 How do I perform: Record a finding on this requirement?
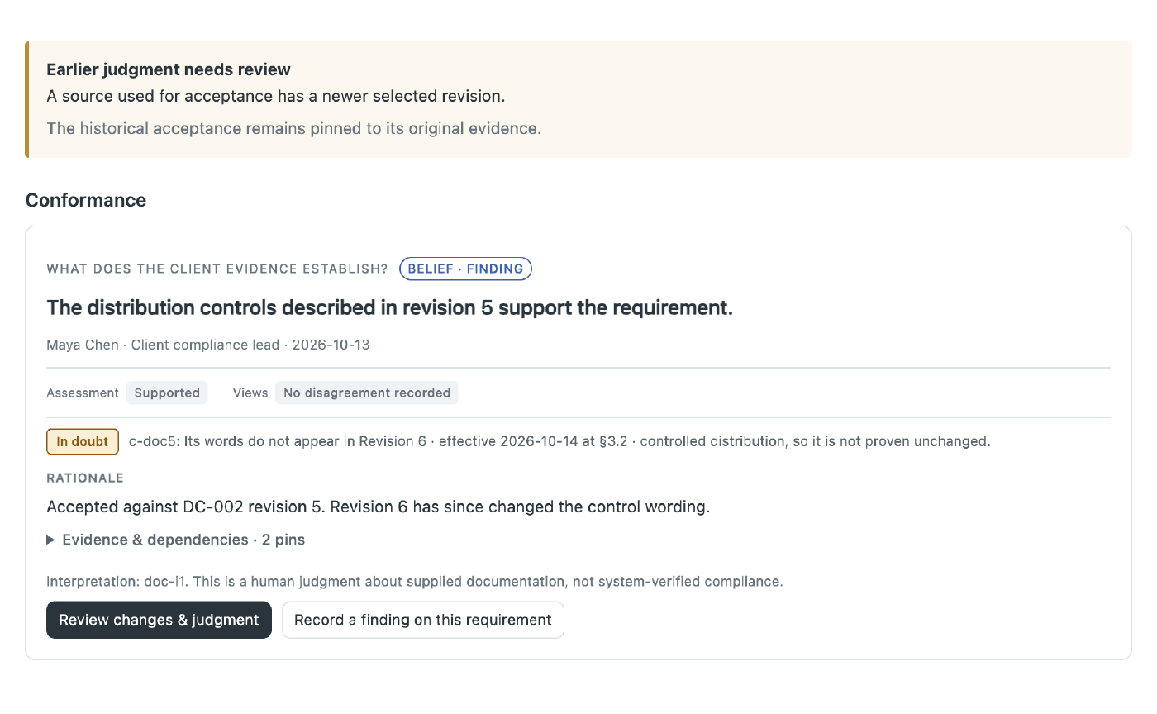click(423, 620)
